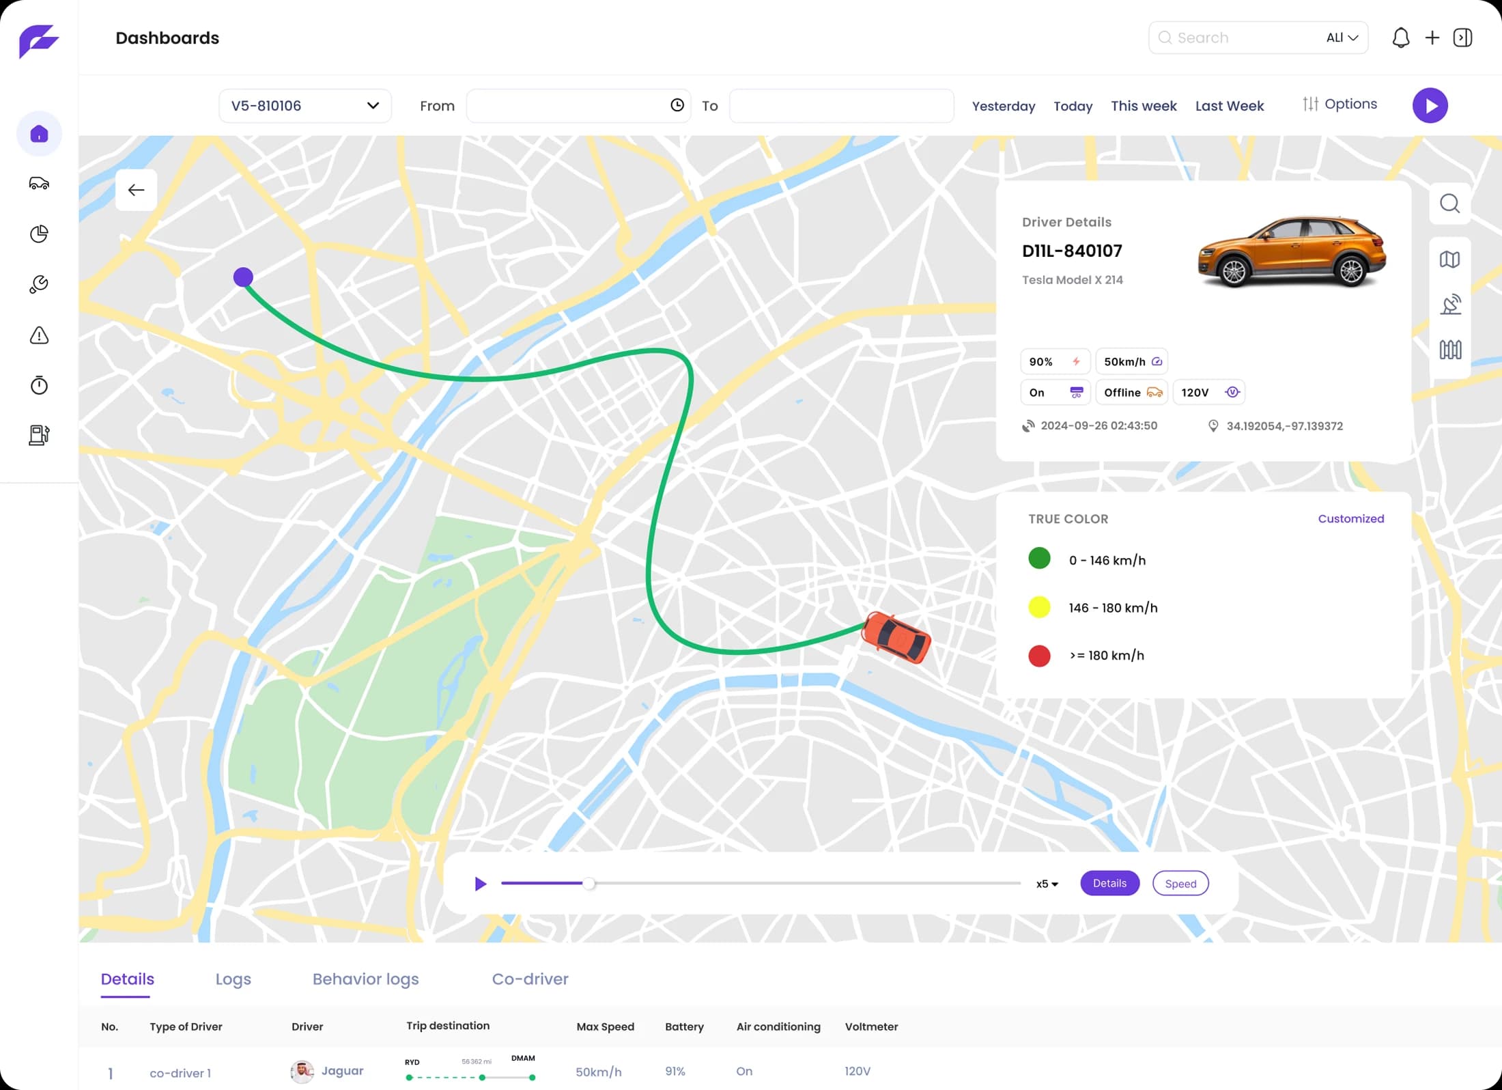Open the map layers icon on the right toolbar
Image resolution: width=1502 pixels, height=1090 pixels.
pyautogui.click(x=1450, y=260)
